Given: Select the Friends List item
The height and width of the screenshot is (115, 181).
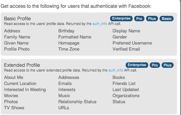Looking at the screenshot, I should (x=124, y=84).
